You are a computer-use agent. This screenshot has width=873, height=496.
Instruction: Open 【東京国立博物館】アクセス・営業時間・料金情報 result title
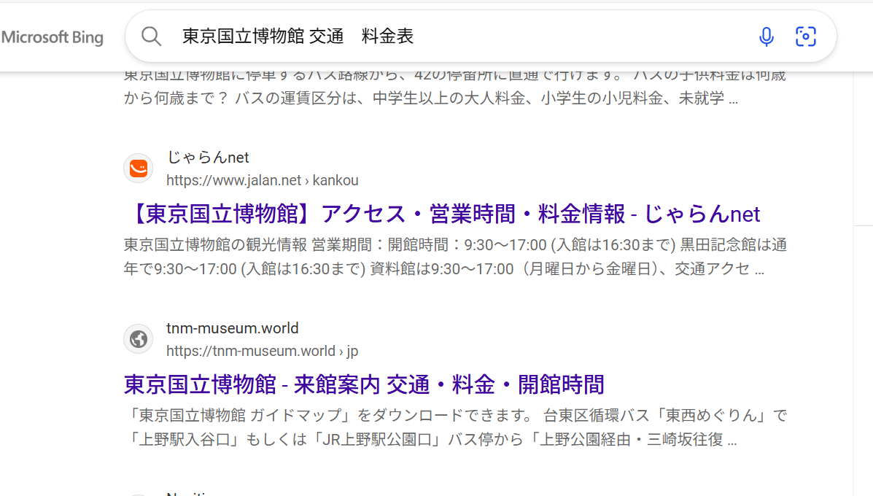tap(443, 214)
